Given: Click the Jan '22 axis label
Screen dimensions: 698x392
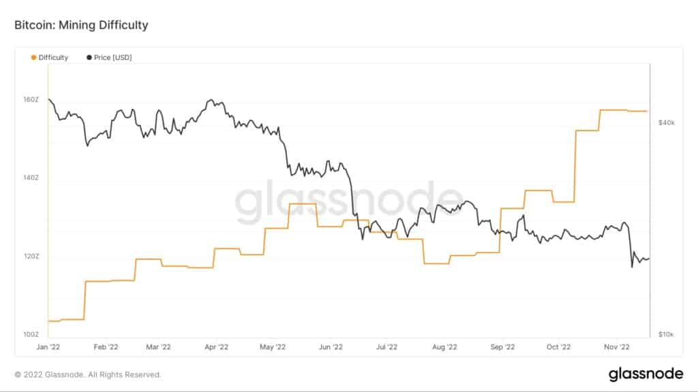Looking at the screenshot, I should 48,347.
